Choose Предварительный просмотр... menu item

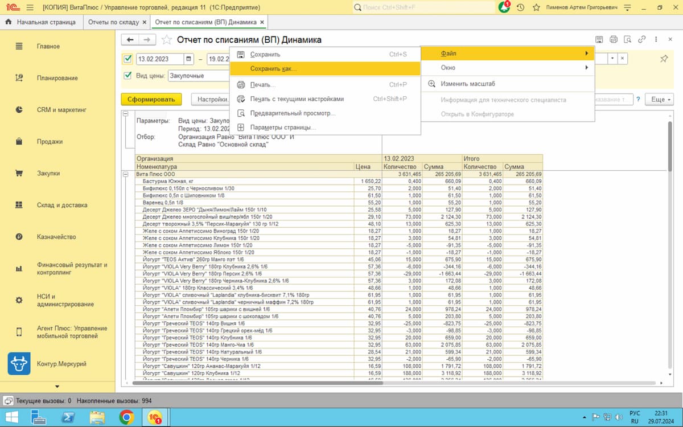pos(293,113)
